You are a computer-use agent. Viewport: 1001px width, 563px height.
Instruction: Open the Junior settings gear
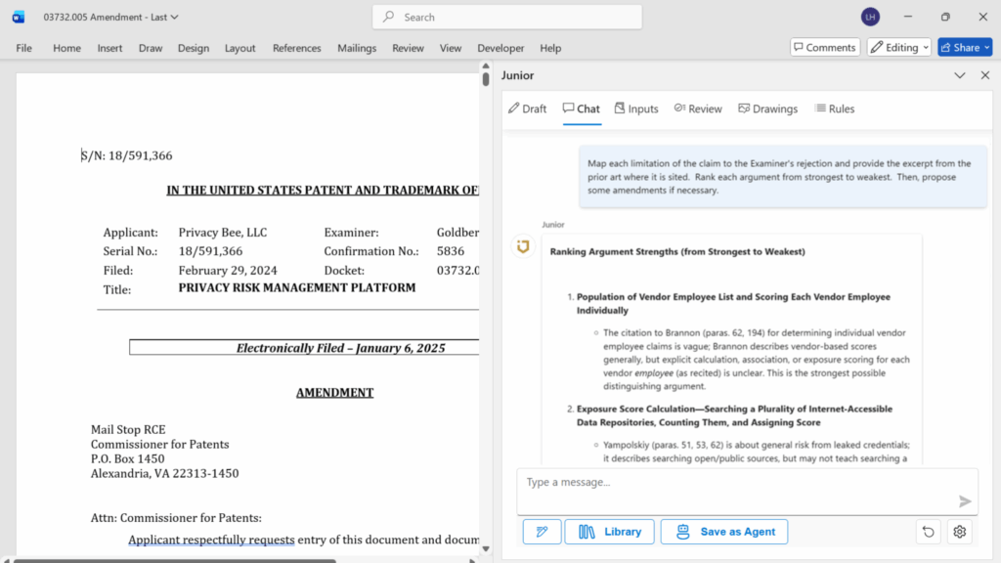point(960,532)
